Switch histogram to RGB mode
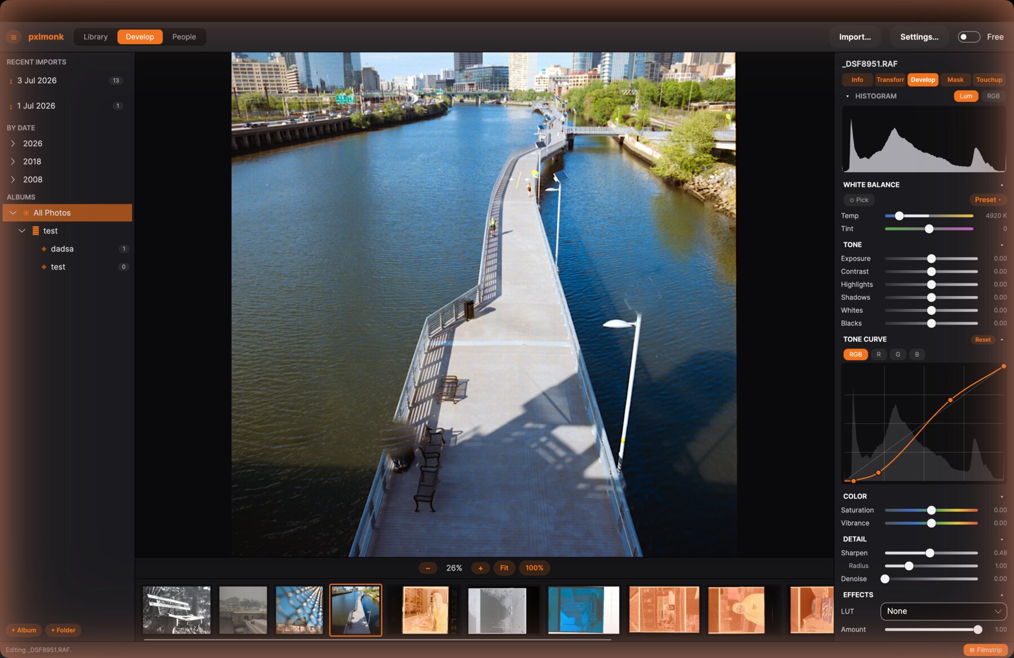 (993, 96)
